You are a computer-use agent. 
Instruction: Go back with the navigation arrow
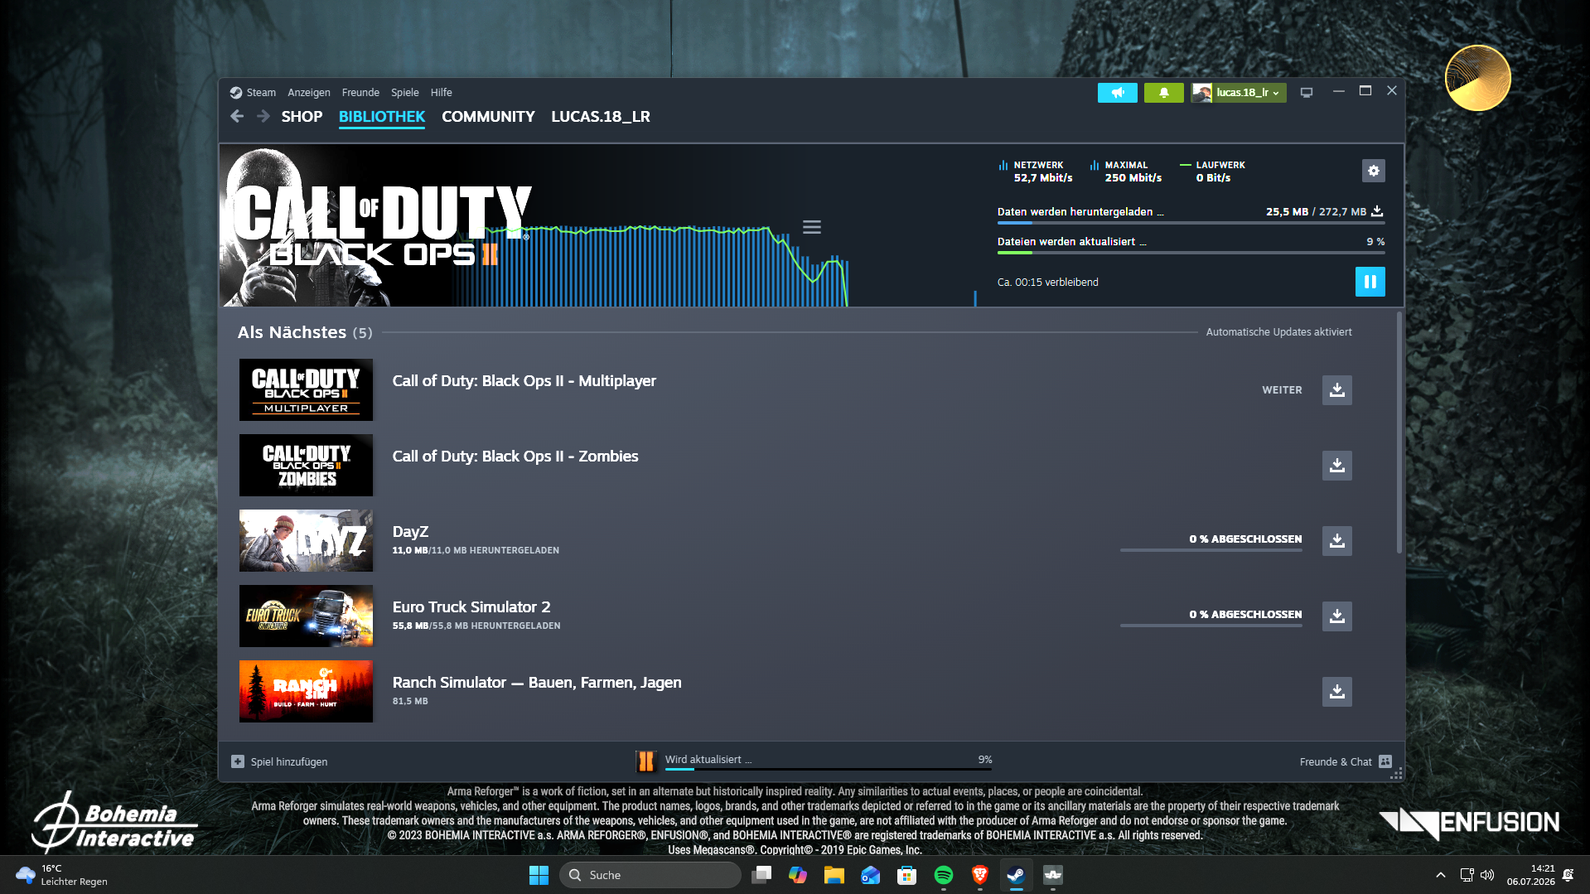[237, 117]
